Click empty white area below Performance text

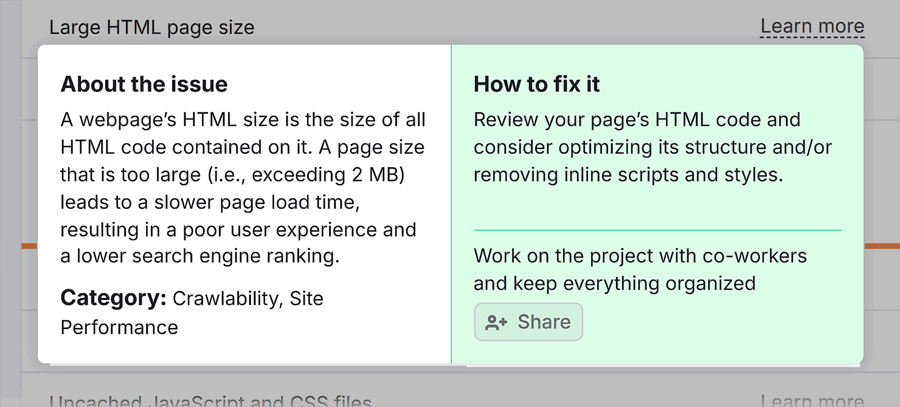(x=244, y=350)
